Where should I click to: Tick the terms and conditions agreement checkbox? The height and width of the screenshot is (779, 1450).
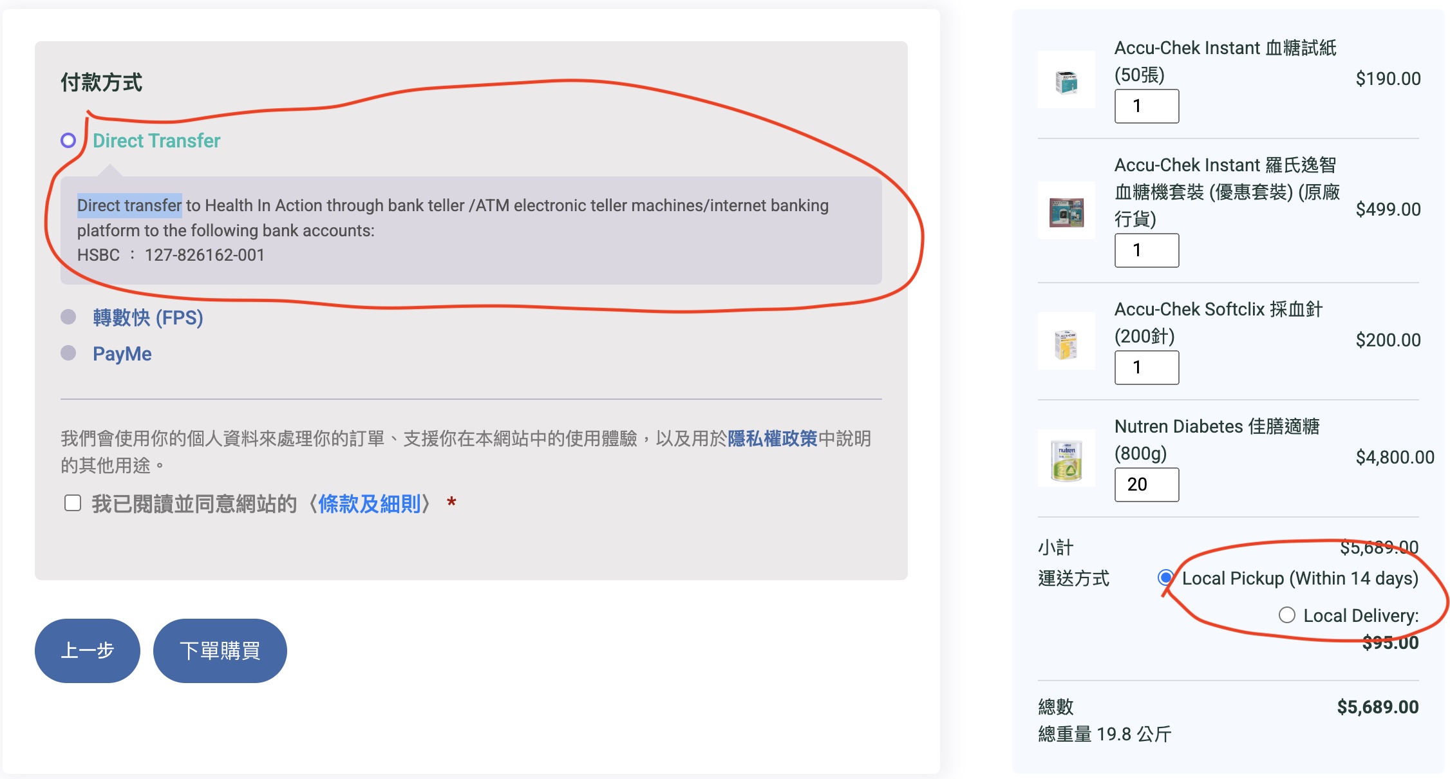pos(73,503)
